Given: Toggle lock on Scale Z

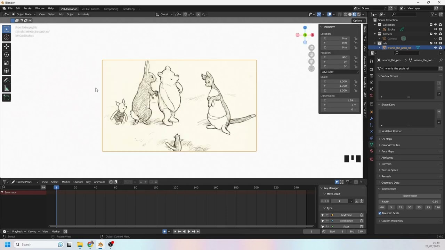Looking at the screenshot, I should point(356,91).
